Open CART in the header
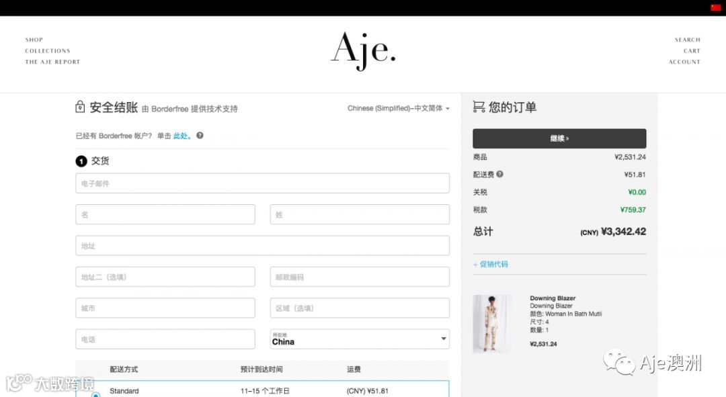The height and width of the screenshot is (397, 726). tap(692, 51)
